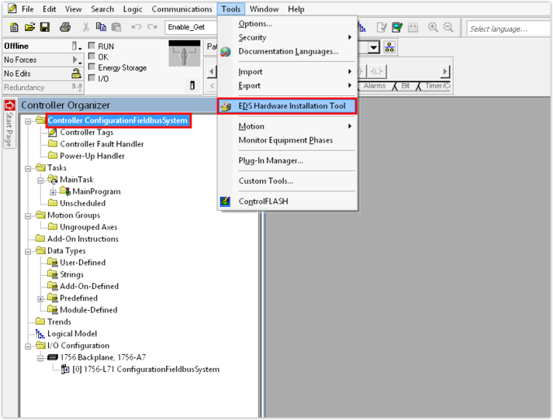Open EDS Hardware Installation Tool menu entry
The width and height of the screenshot is (553, 420).
click(x=292, y=105)
